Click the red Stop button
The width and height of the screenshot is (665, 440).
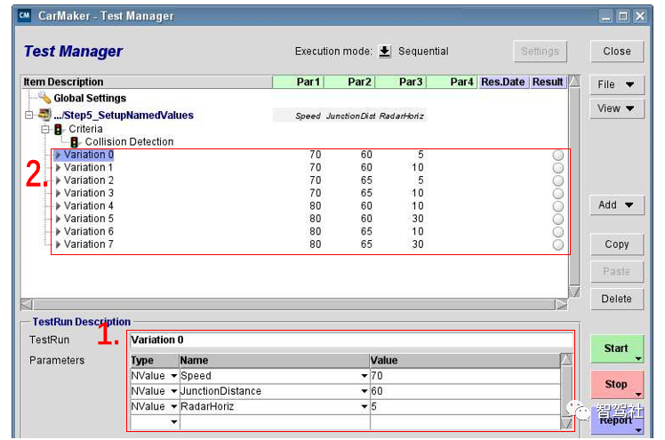616,384
